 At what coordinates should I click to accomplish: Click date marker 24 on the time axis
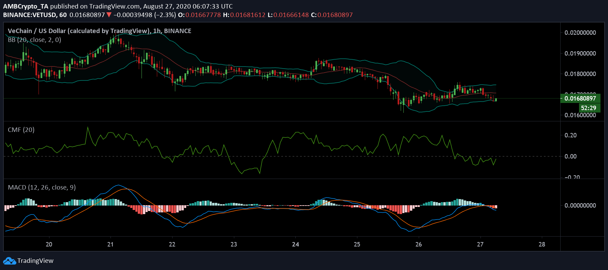(295, 244)
